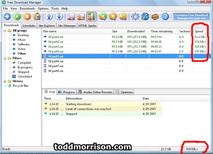Viewport: 213px width, 154px height.
Task: Sort by the Size column header
Action: (x=118, y=31)
